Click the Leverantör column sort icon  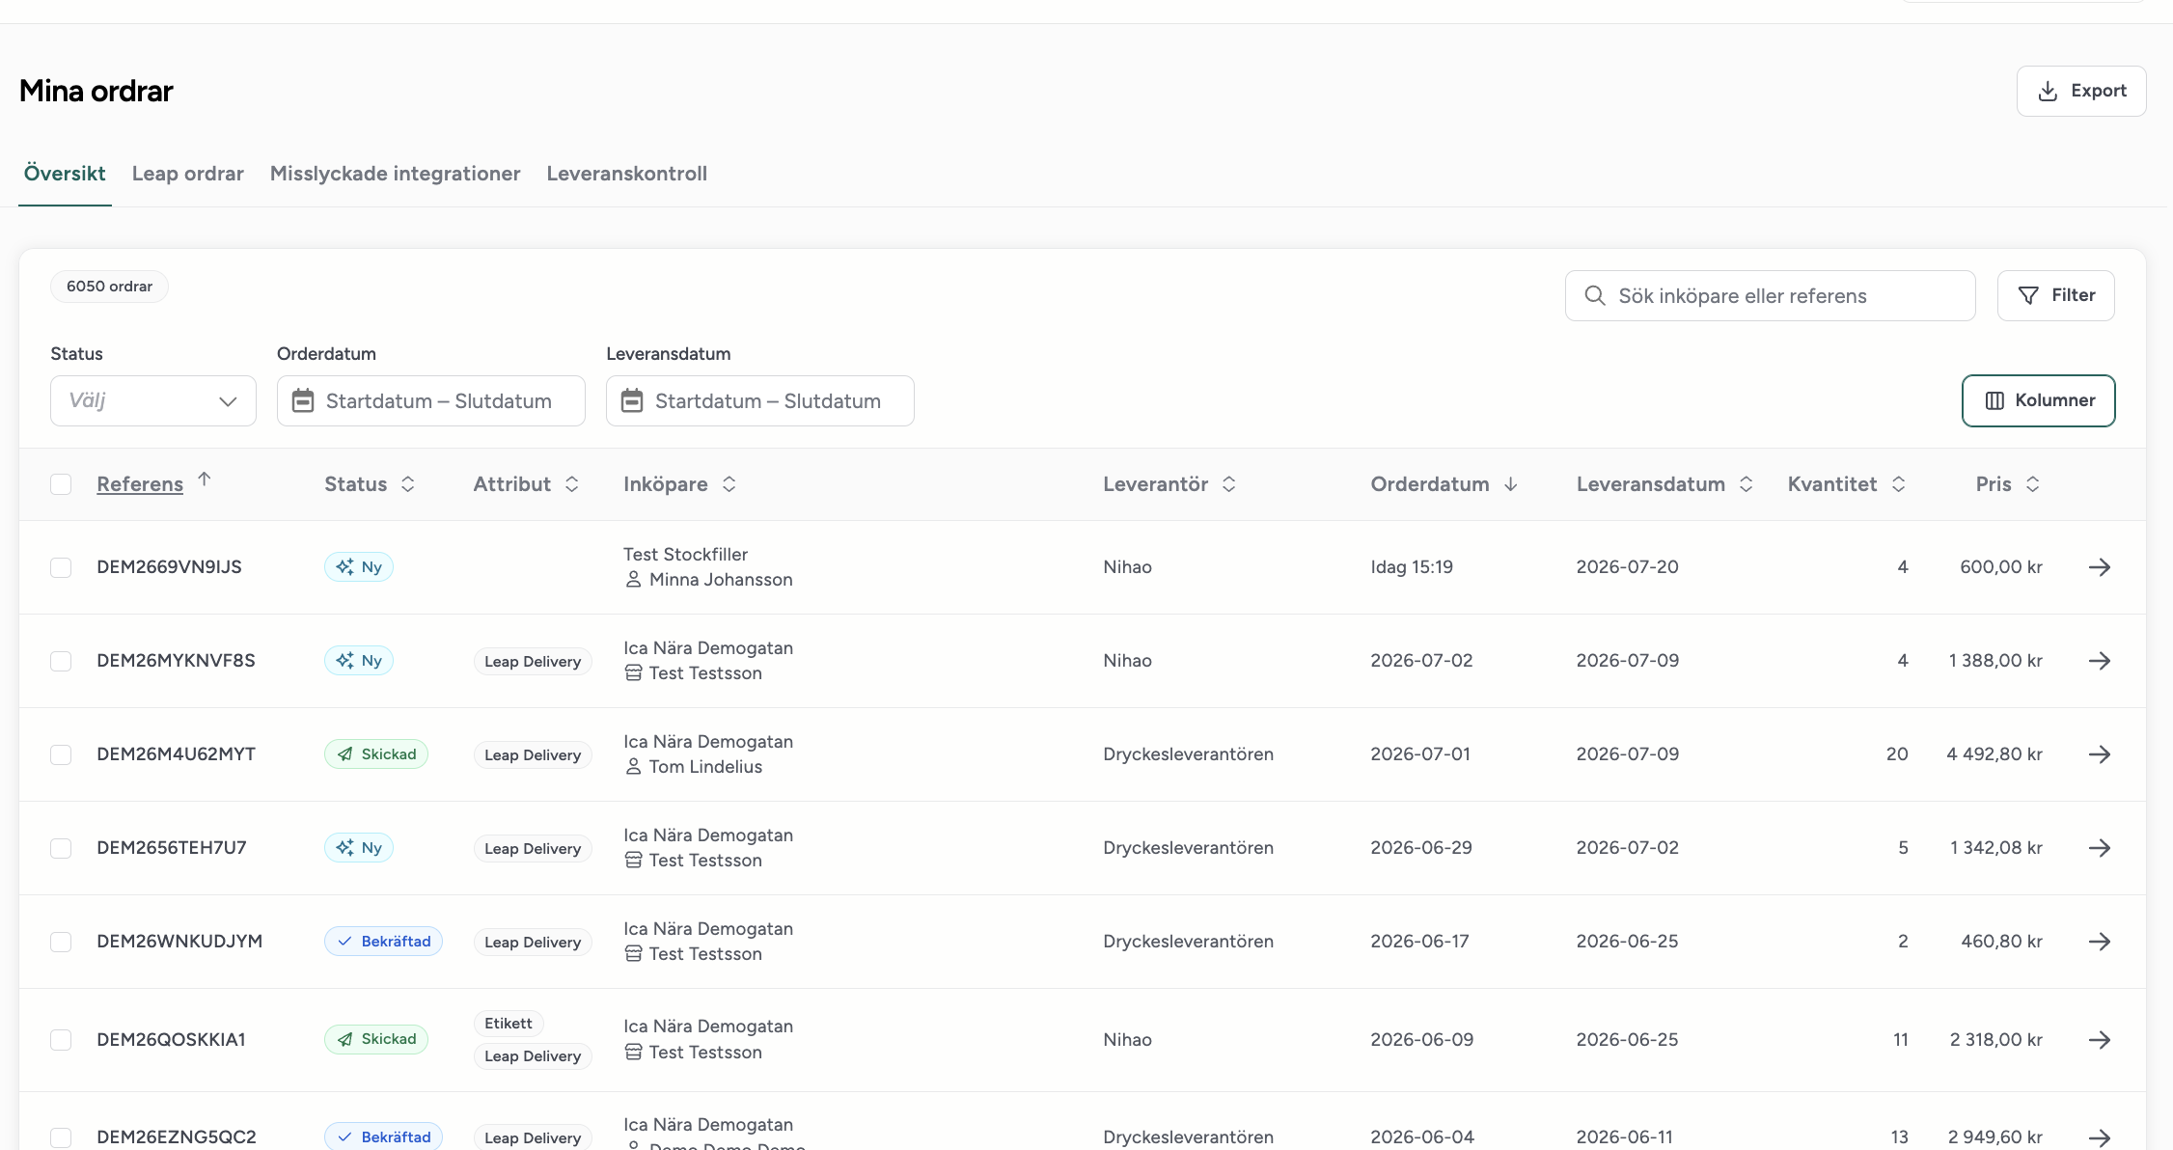[1229, 484]
